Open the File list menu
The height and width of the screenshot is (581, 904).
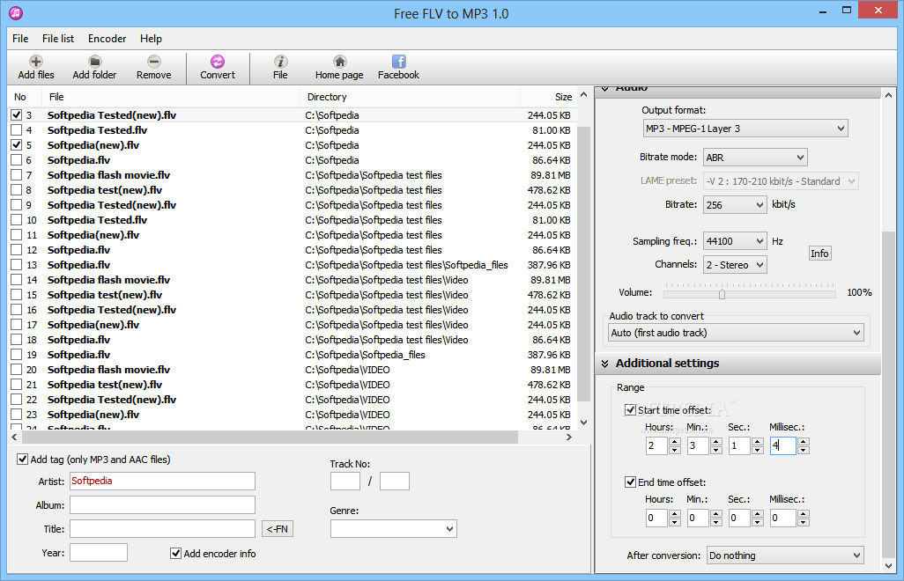[58, 39]
